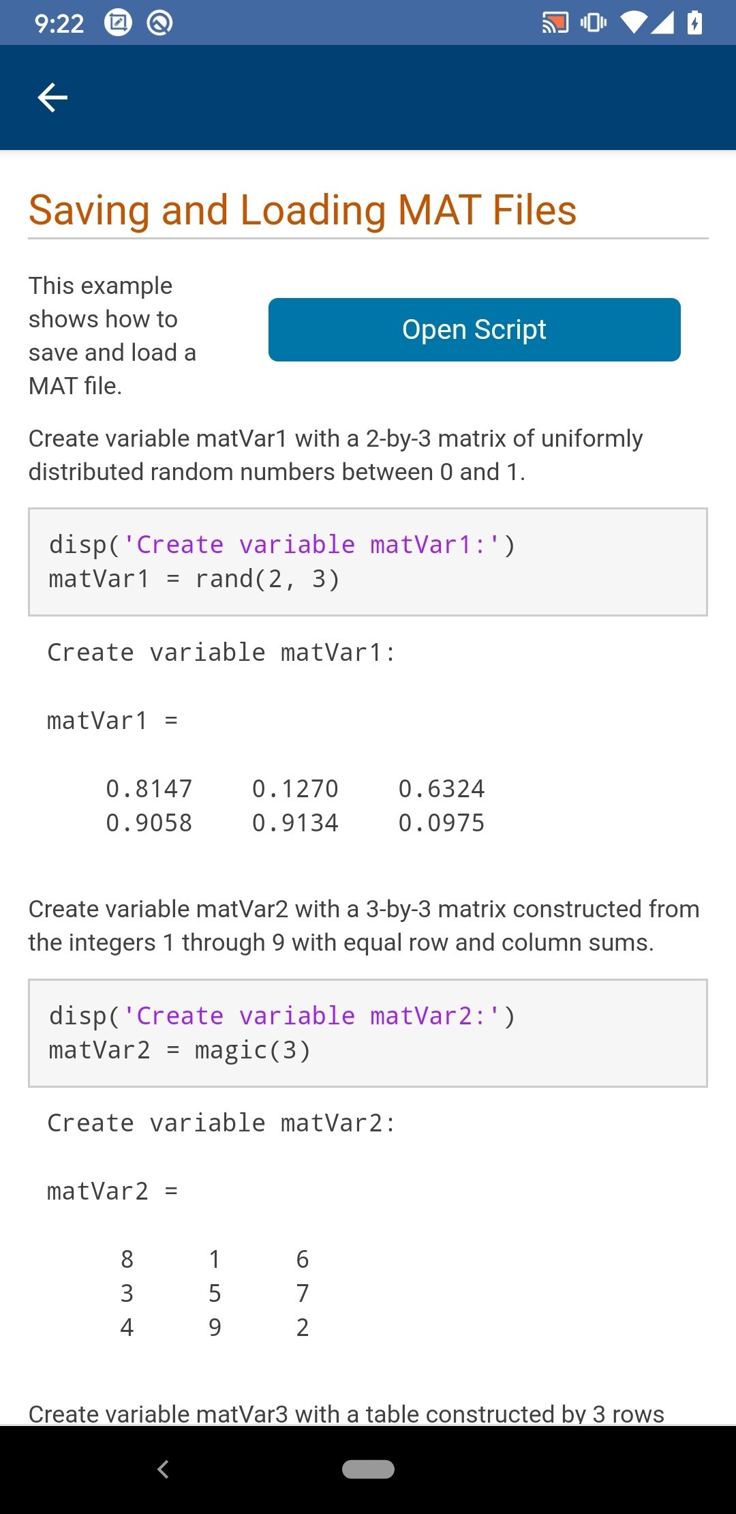Click the matVar2 output matrix center value 5

(215, 1293)
